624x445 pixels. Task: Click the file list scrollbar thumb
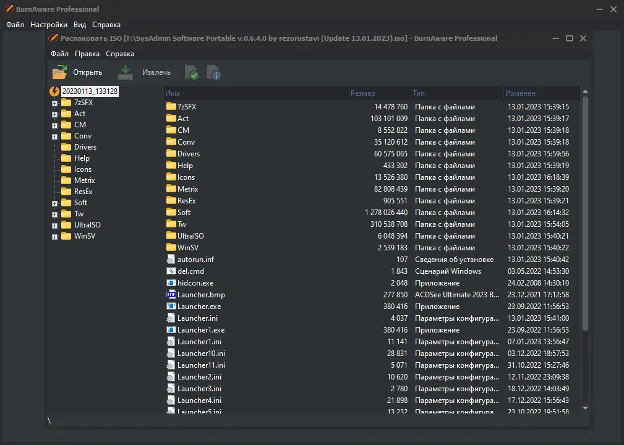[585, 214]
